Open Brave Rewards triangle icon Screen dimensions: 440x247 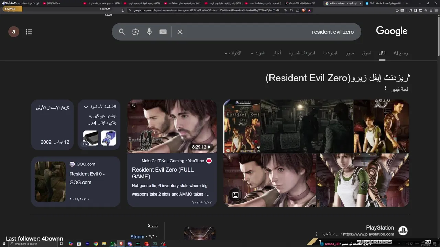[x=309, y=10]
